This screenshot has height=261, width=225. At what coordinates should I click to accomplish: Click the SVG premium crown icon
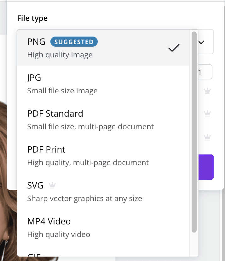point(52,185)
